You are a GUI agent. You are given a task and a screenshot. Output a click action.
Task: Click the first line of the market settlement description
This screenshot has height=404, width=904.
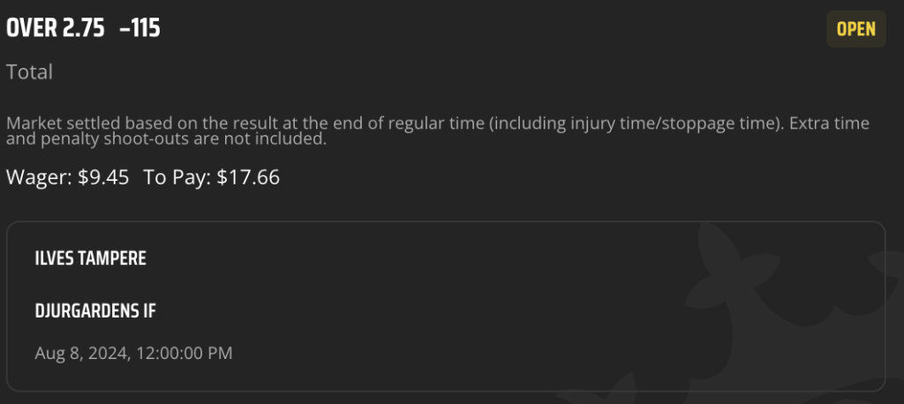[x=438, y=123]
